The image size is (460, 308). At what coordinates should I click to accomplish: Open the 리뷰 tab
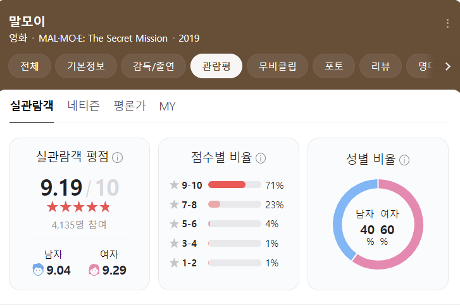click(x=380, y=66)
